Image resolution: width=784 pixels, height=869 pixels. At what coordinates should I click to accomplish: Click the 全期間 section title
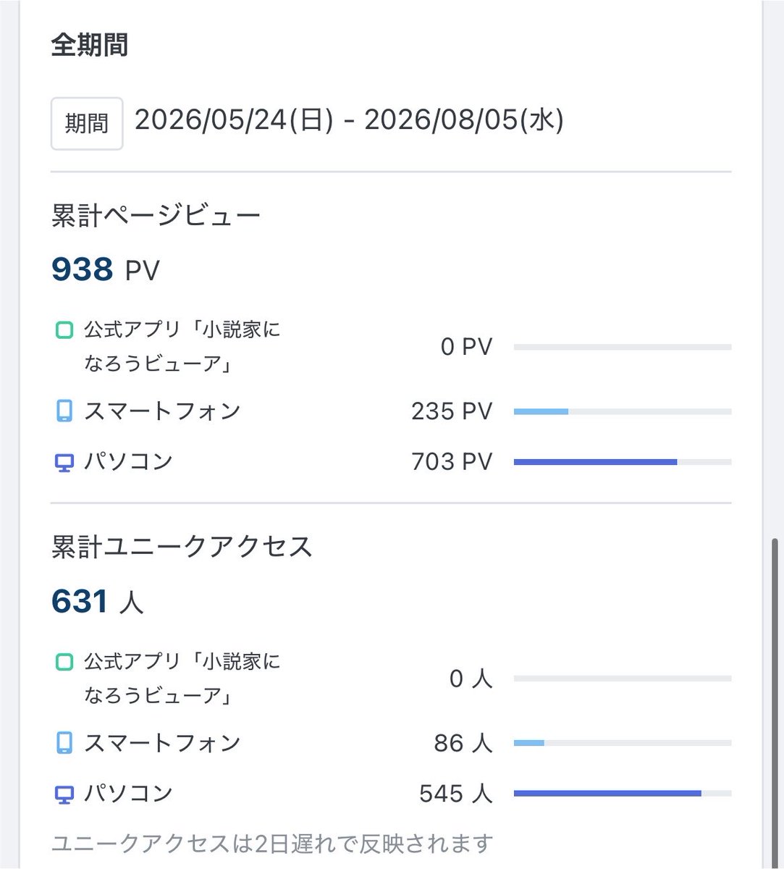[x=90, y=45]
